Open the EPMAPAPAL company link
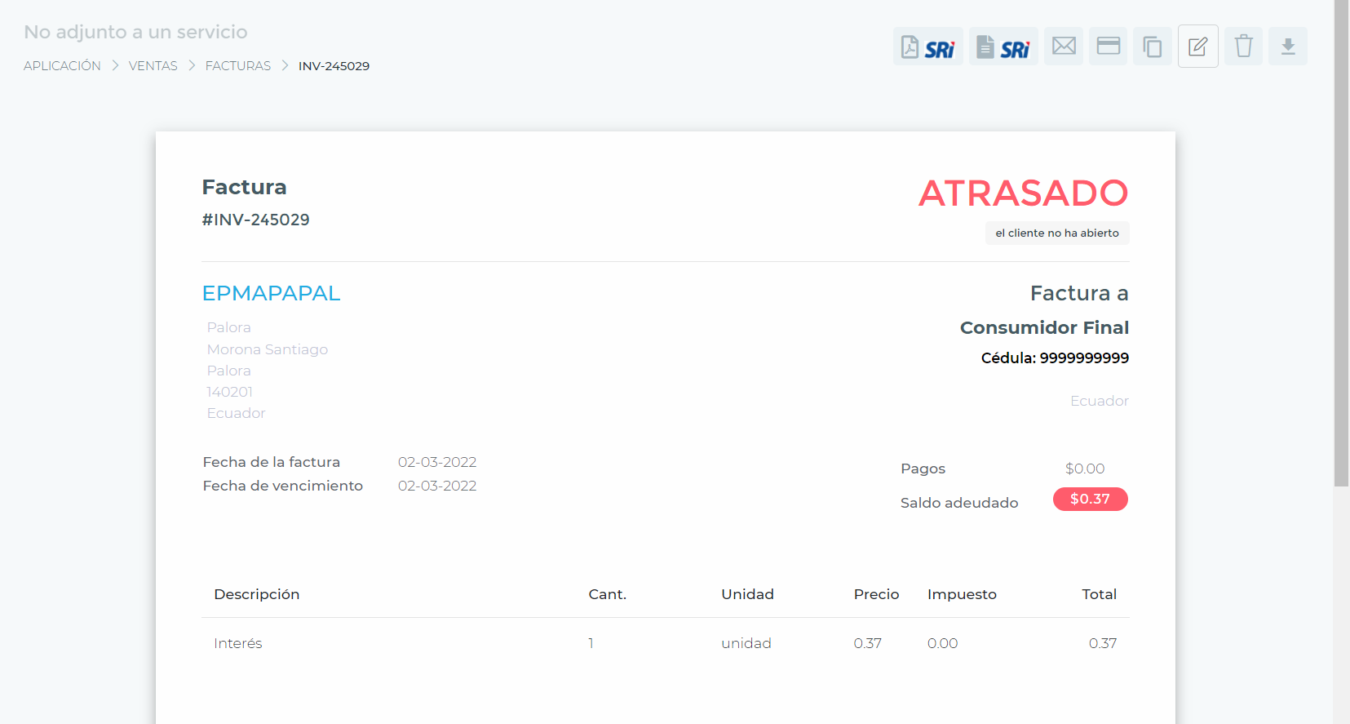The image size is (1350, 724). (x=271, y=293)
